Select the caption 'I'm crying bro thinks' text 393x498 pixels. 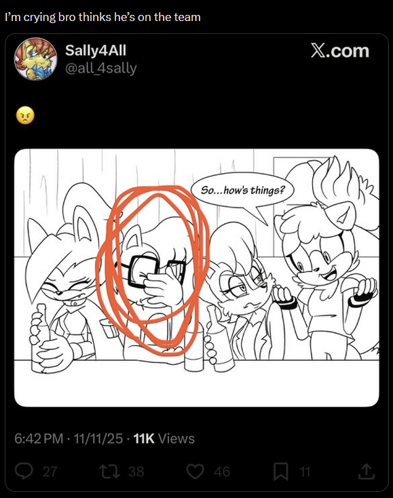click(57, 17)
